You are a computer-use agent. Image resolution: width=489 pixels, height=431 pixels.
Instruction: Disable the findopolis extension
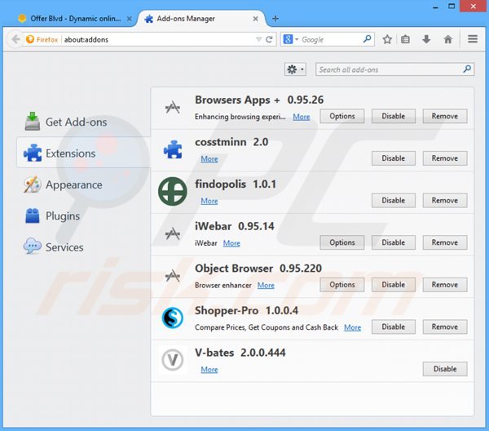pos(394,201)
